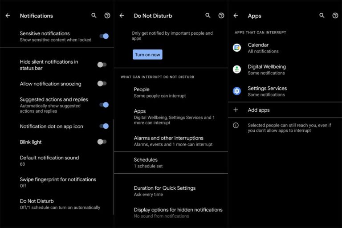Open Add apps option

(x=285, y=110)
